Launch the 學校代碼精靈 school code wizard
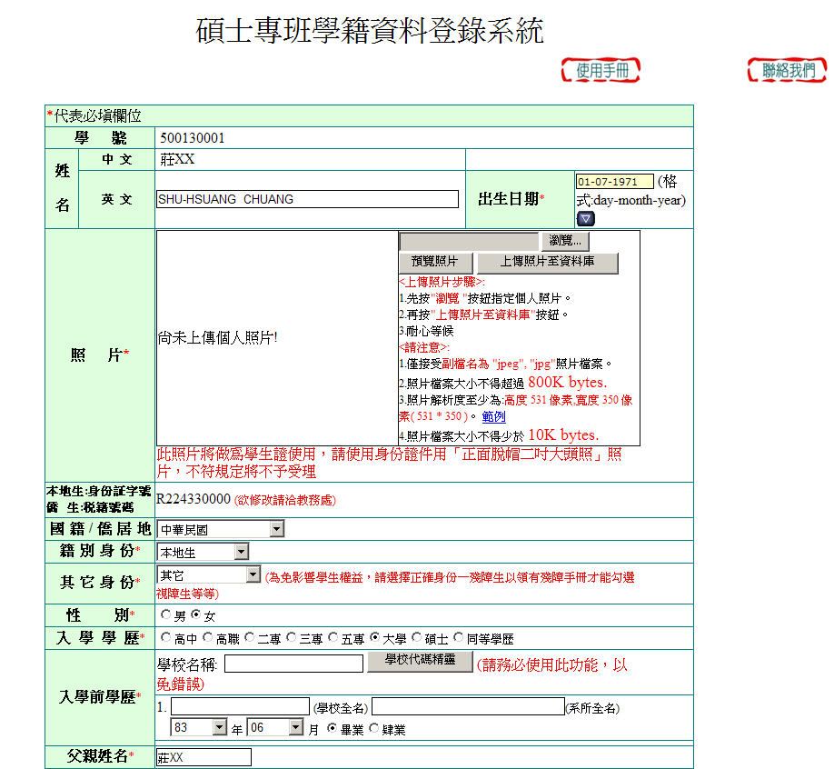 [x=419, y=662]
